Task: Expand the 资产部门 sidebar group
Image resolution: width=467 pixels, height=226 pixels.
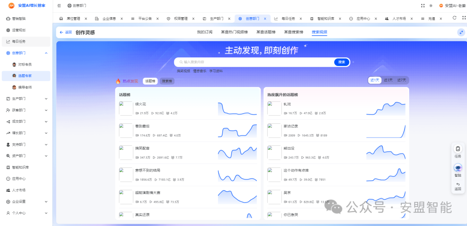Action: [x=46, y=156]
